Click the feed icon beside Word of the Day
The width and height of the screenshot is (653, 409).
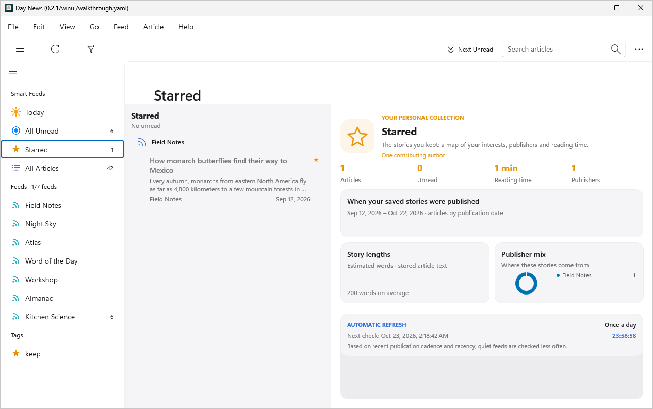16,261
